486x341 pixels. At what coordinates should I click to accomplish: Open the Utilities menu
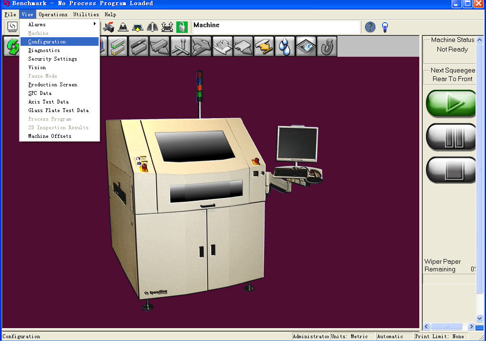(x=86, y=15)
